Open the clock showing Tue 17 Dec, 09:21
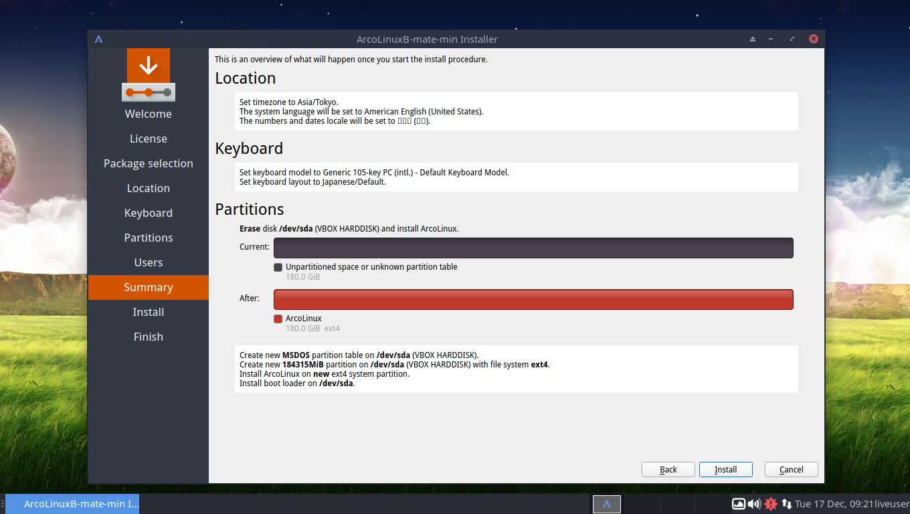Screen dimensions: 910x514 pos(833,504)
